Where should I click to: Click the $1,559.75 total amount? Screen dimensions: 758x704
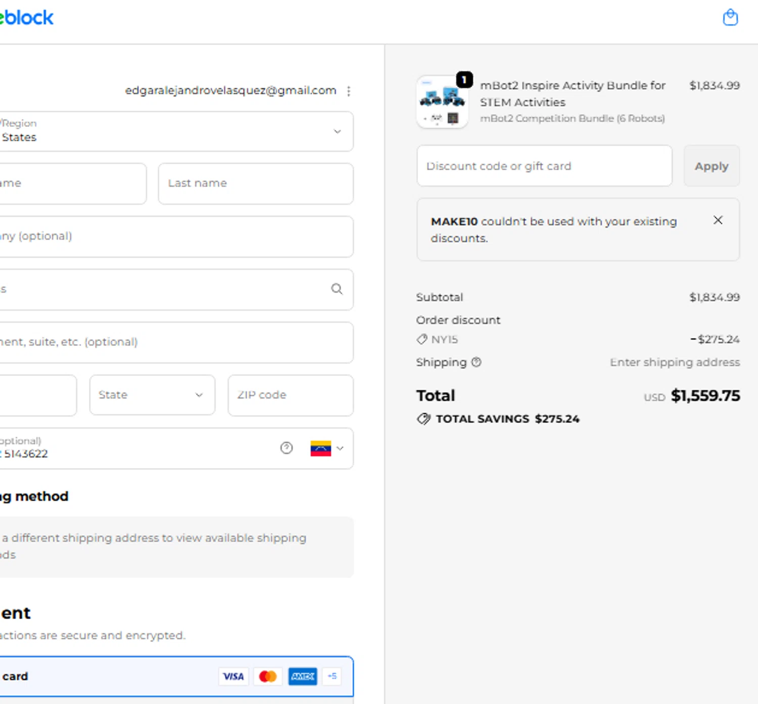[705, 396]
